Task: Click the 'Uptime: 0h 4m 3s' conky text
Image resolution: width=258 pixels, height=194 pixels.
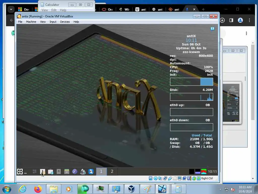Action: pos(191,48)
